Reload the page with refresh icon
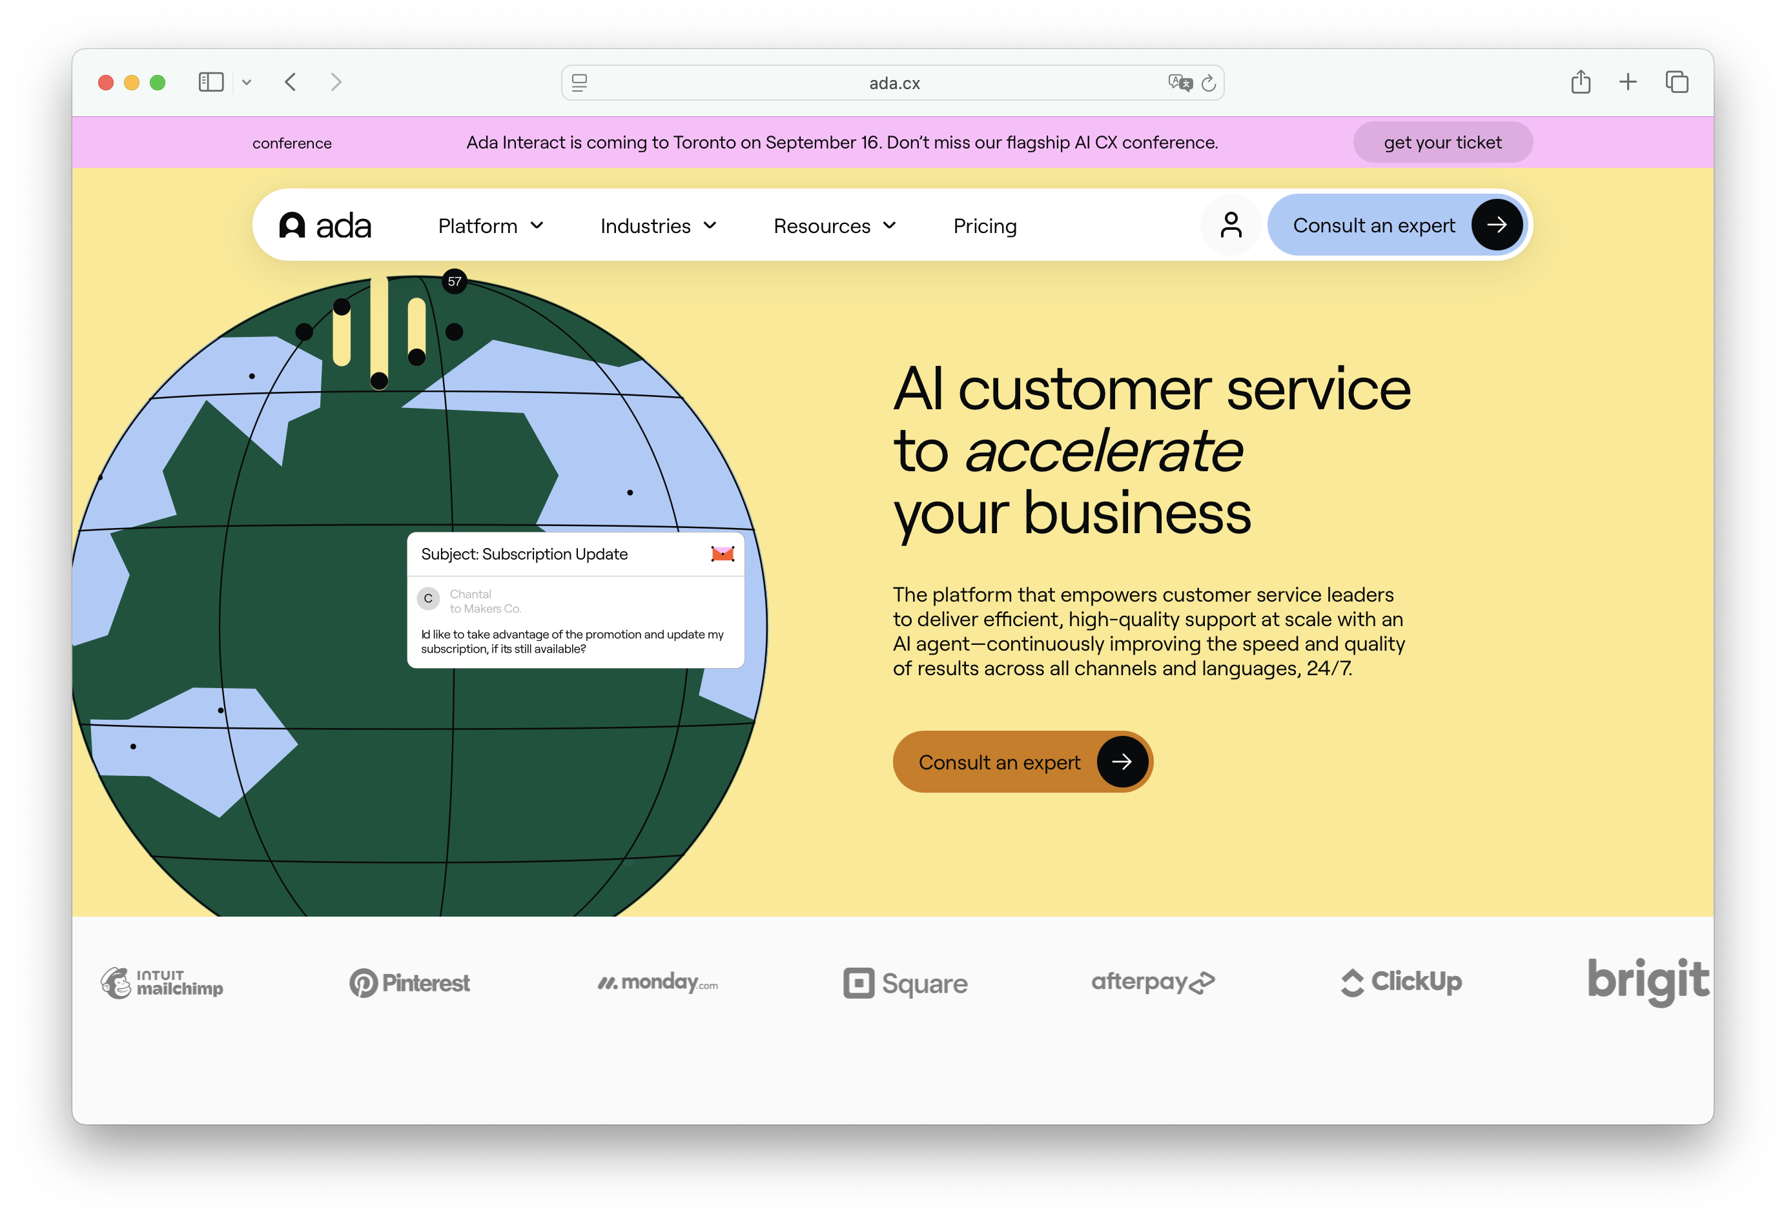The height and width of the screenshot is (1220, 1786). tap(1208, 83)
